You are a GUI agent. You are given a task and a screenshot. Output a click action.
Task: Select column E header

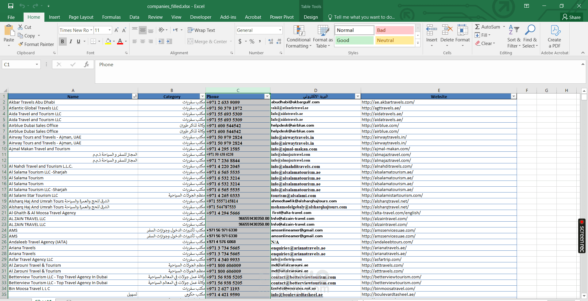(439, 90)
